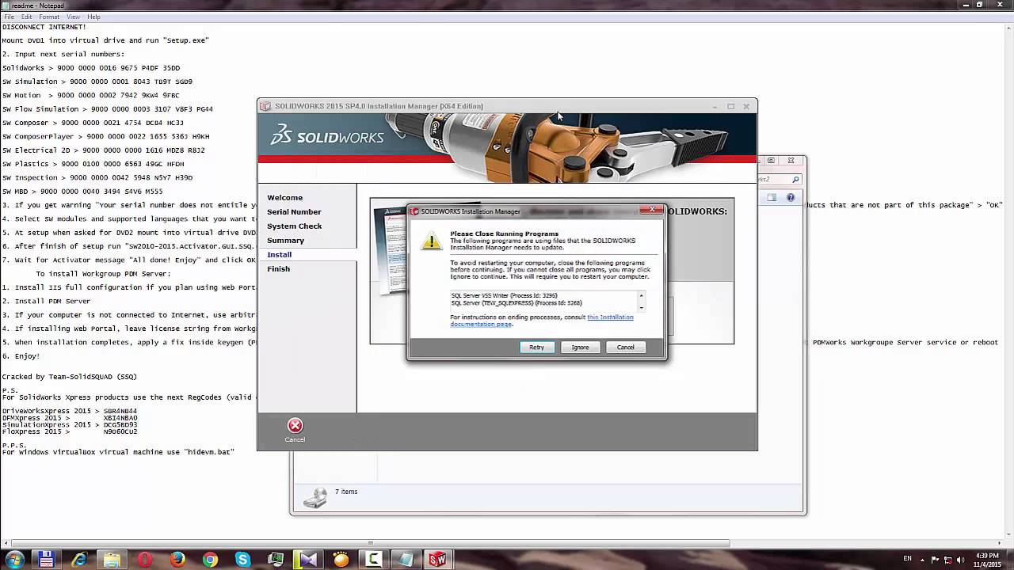Screen dimensions: 1014x570
Task: Open Camtasia green C taskbar icon
Action: pos(373,560)
